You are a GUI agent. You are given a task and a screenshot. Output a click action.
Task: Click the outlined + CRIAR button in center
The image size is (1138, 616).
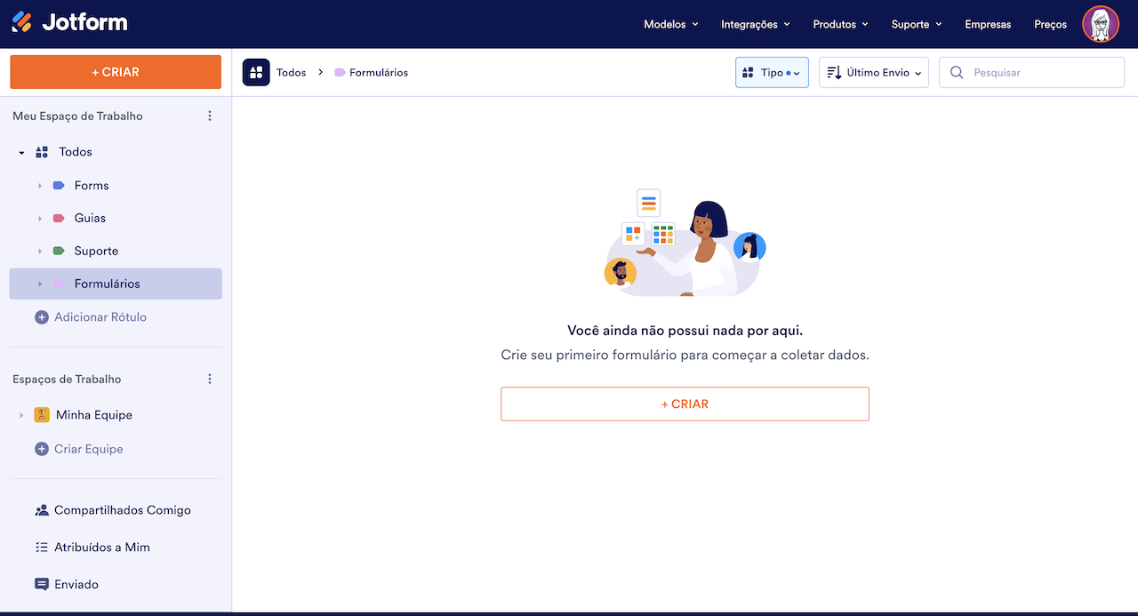click(x=685, y=404)
